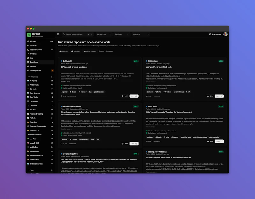The height and width of the screenshot is (199, 255).
Task: Open the AI Agents collection
Action: tap(40, 81)
